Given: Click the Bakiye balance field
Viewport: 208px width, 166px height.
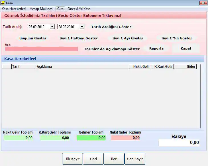Looking at the screenshot, I should pos(179,143).
